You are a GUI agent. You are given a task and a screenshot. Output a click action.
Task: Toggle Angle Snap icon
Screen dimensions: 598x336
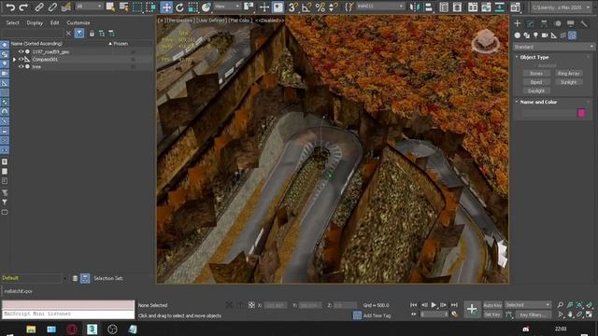coord(306,7)
